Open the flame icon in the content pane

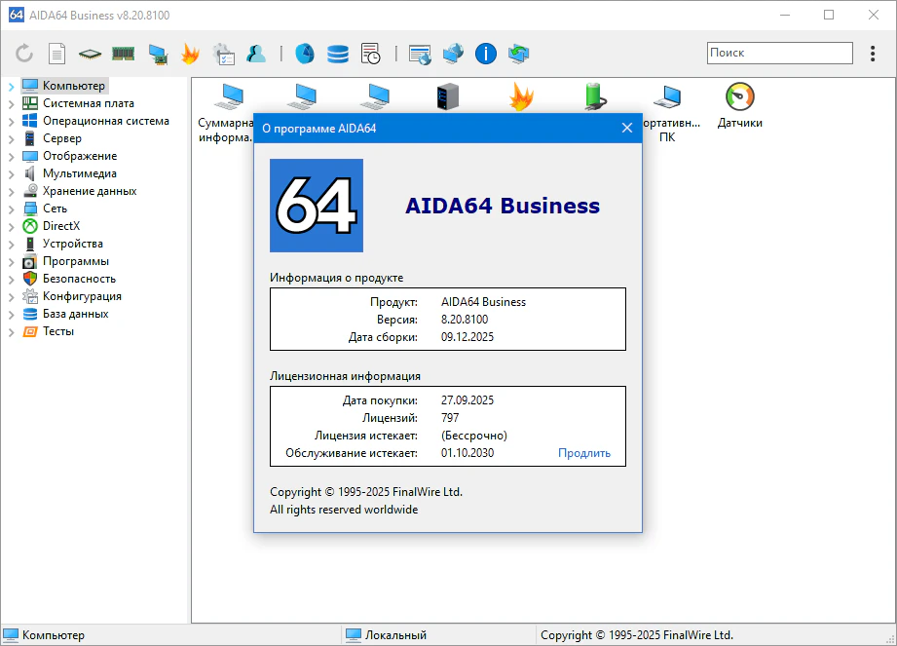(522, 96)
